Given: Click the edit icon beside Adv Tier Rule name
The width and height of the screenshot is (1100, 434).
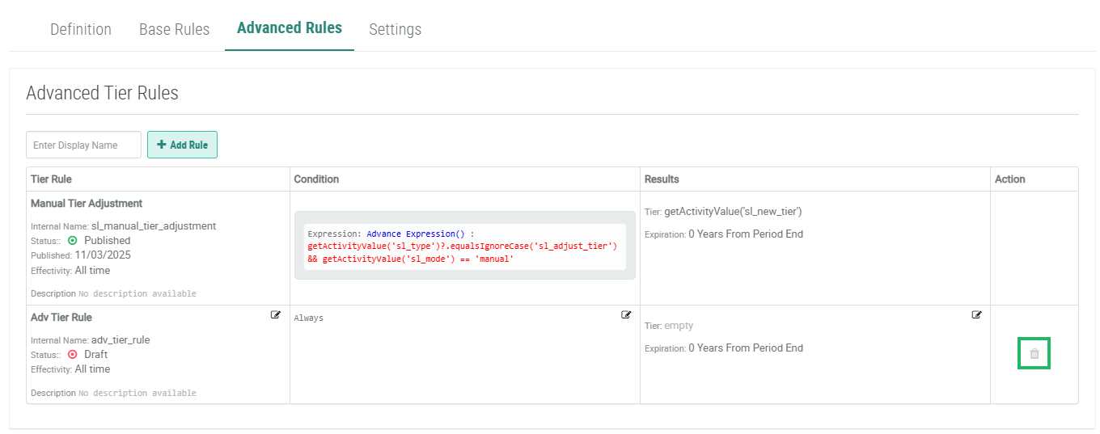Looking at the screenshot, I should 276,315.
